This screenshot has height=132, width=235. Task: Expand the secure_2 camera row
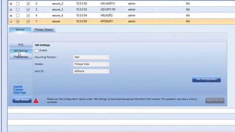coord(11,4)
